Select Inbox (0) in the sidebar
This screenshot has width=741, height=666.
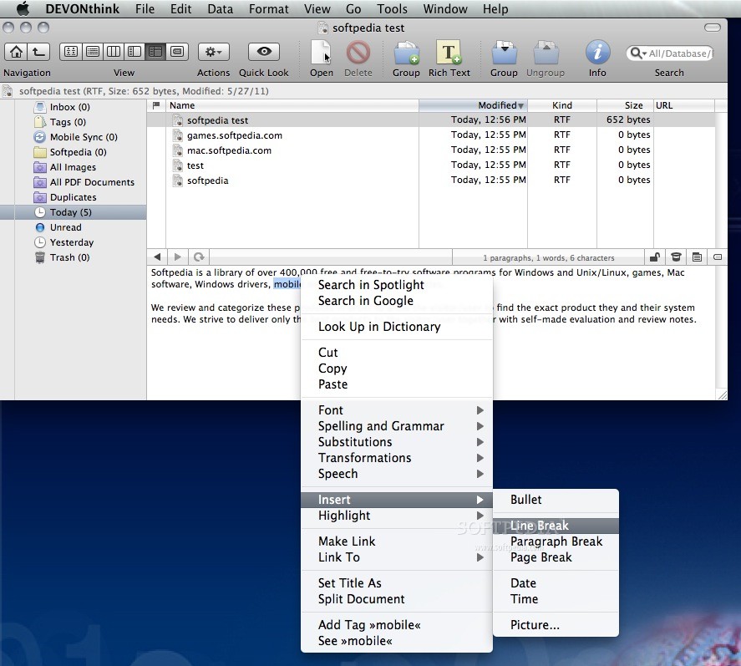click(x=69, y=107)
